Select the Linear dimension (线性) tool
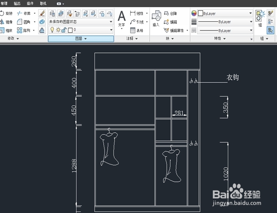Screen dimensions: 277x213 point(137,13)
